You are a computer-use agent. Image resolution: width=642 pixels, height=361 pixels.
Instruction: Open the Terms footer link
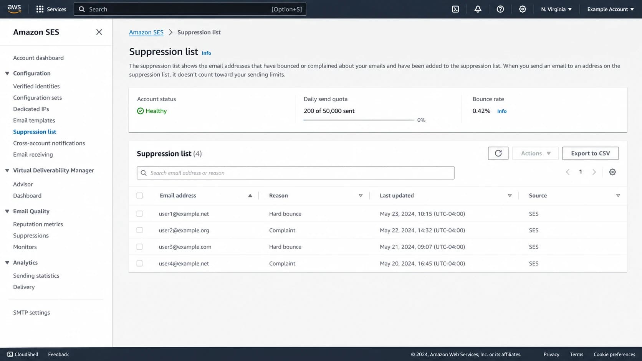point(576,354)
